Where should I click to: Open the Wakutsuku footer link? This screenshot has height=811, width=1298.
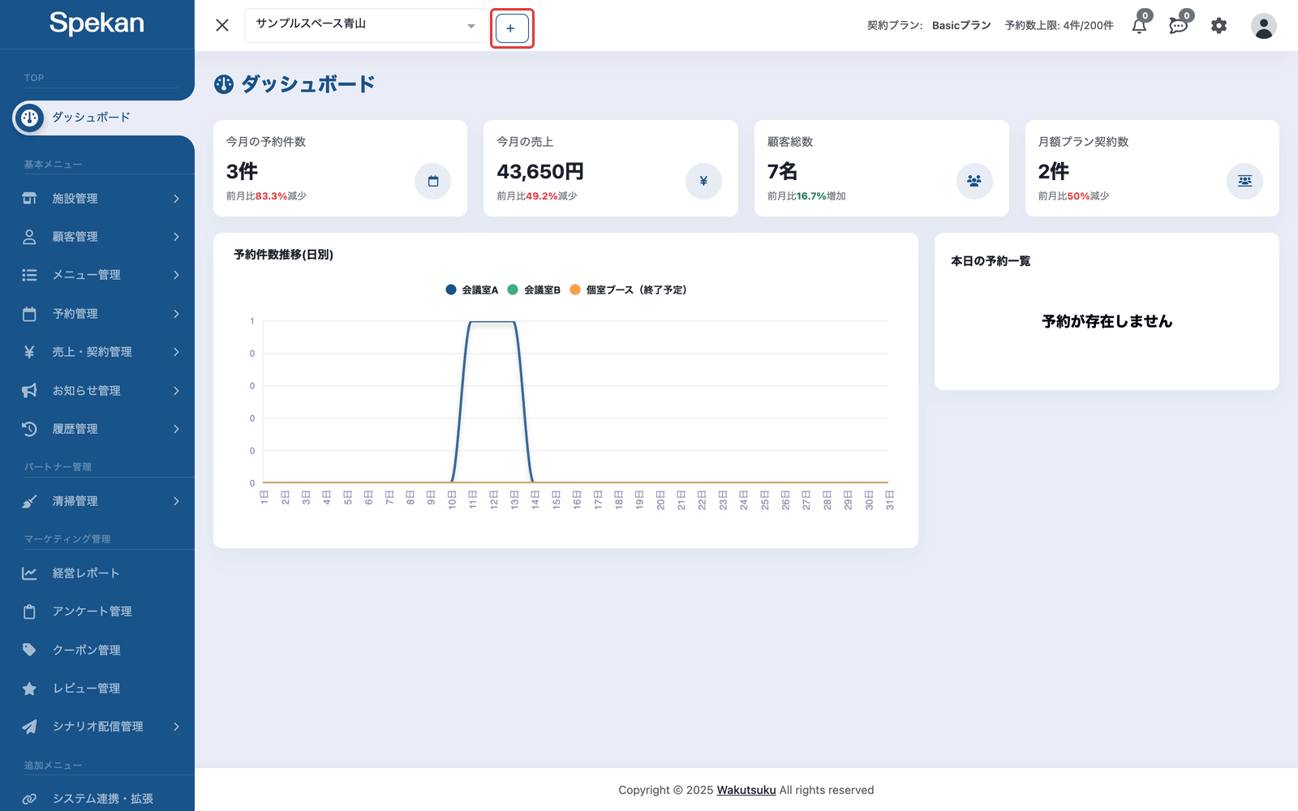tap(746, 790)
